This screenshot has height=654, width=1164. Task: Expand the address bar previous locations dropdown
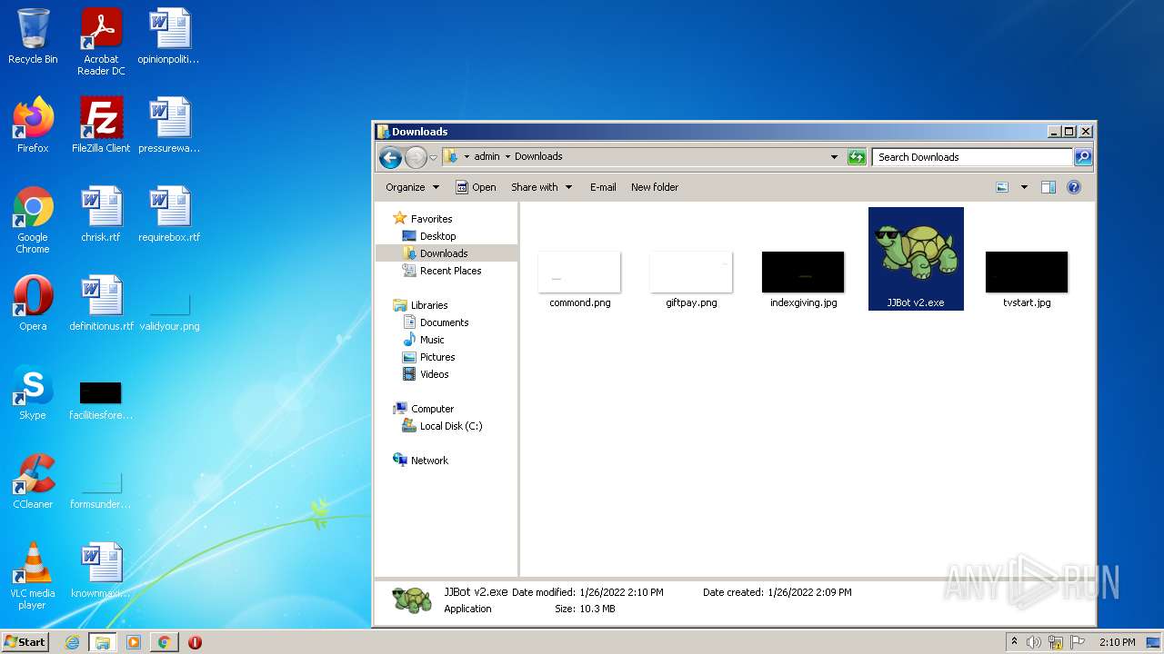pyautogui.click(x=834, y=157)
